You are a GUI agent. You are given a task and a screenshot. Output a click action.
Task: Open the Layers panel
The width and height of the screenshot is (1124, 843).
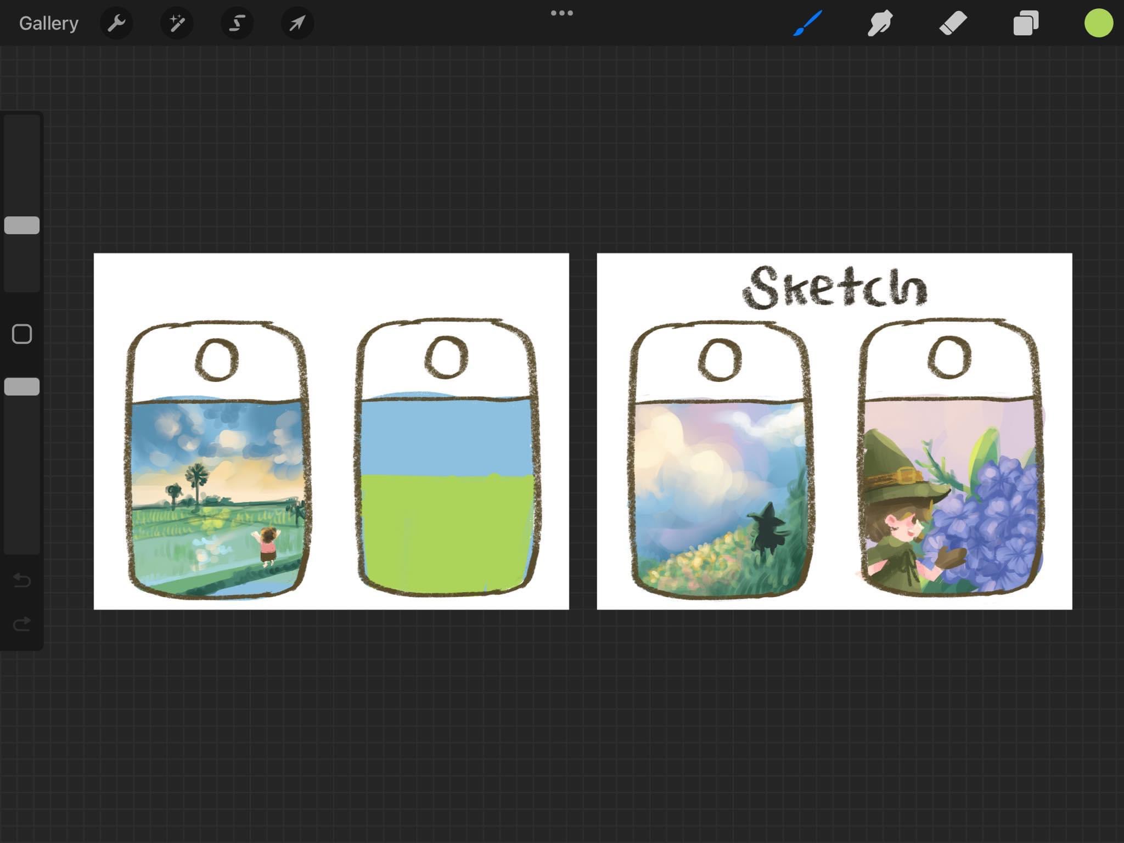point(1025,23)
